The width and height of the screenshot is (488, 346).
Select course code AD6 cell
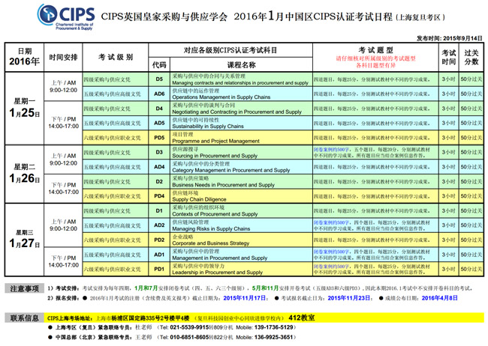point(159,94)
